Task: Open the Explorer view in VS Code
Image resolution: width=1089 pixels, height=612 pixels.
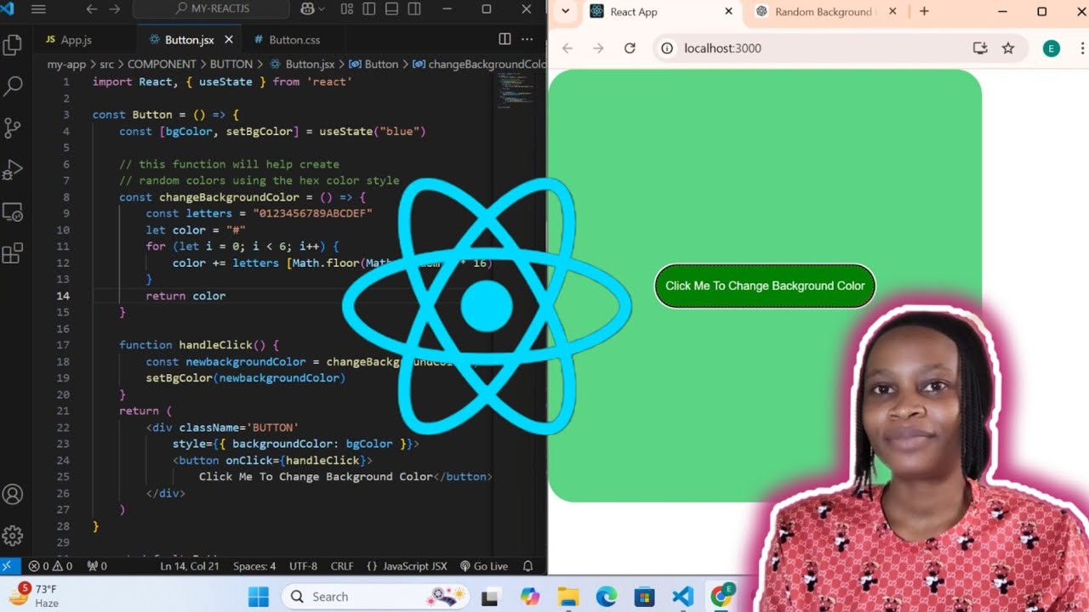Action: [13, 45]
